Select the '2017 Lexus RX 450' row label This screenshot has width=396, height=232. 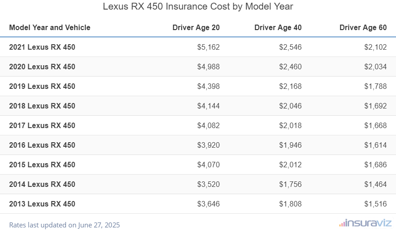(42, 125)
